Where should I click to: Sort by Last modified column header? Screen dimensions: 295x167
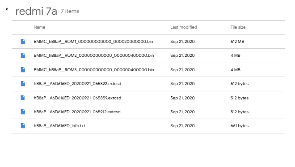pyautogui.click(x=184, y=27)
